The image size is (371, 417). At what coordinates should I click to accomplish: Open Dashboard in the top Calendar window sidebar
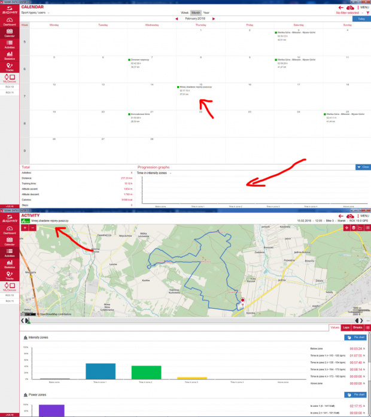(x=10, y=21)
